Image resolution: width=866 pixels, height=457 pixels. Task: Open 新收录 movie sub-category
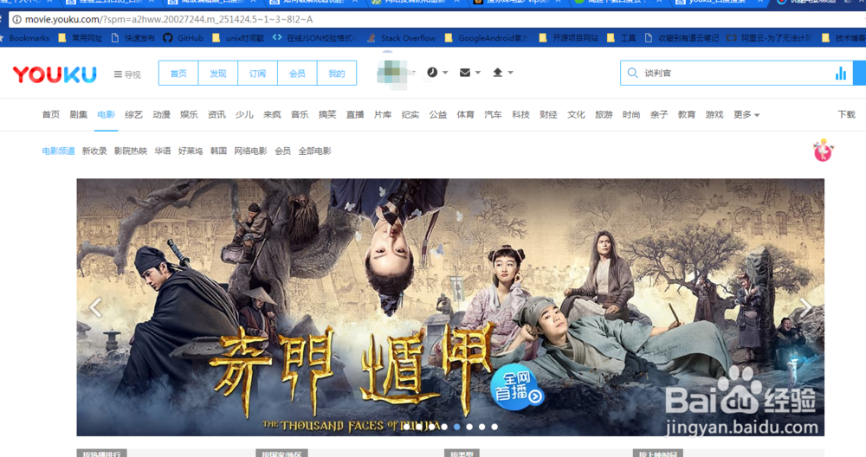click(94, 151)
